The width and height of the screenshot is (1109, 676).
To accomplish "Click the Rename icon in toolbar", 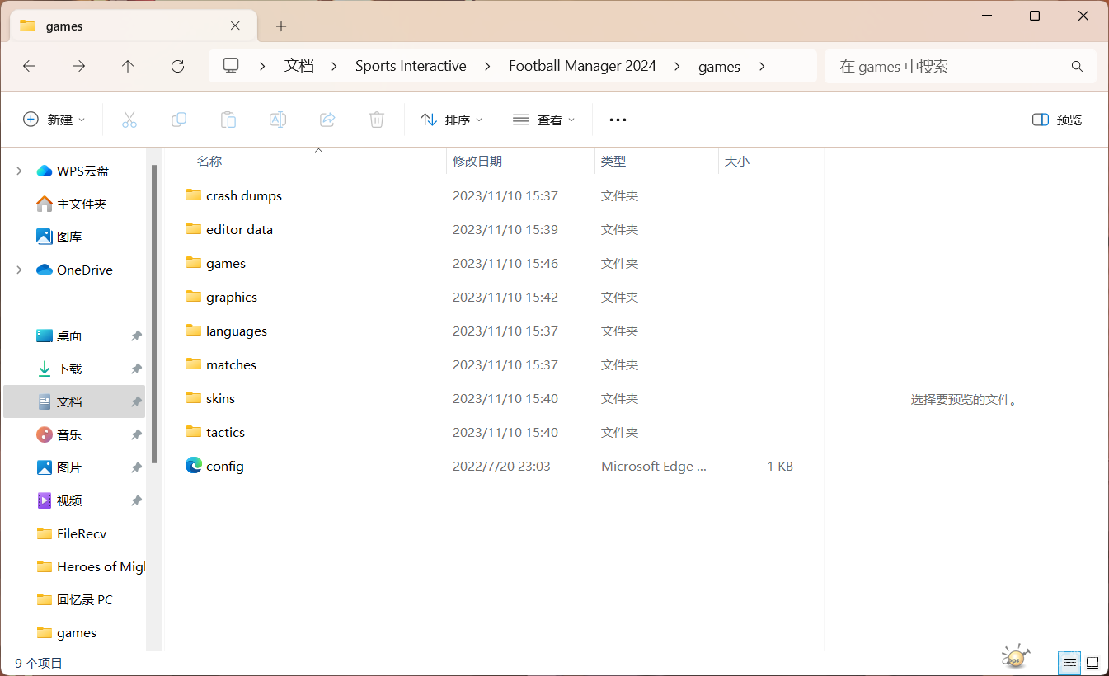I will (x=278, y=120).
